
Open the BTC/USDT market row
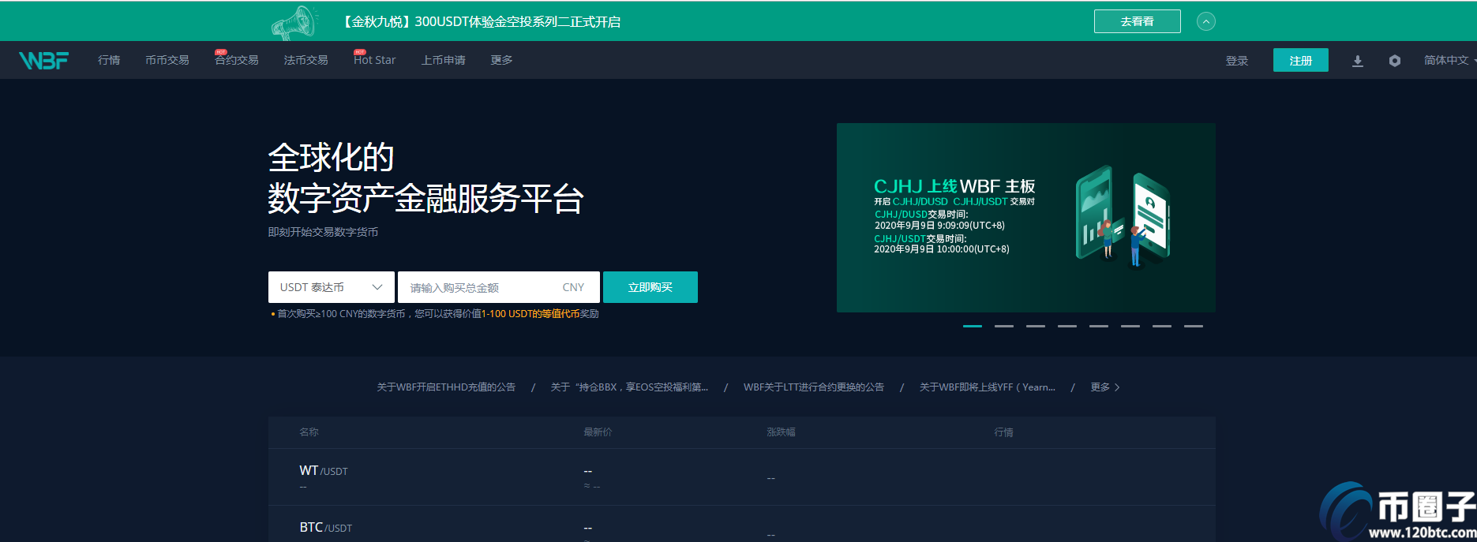(x=742, y=525)
